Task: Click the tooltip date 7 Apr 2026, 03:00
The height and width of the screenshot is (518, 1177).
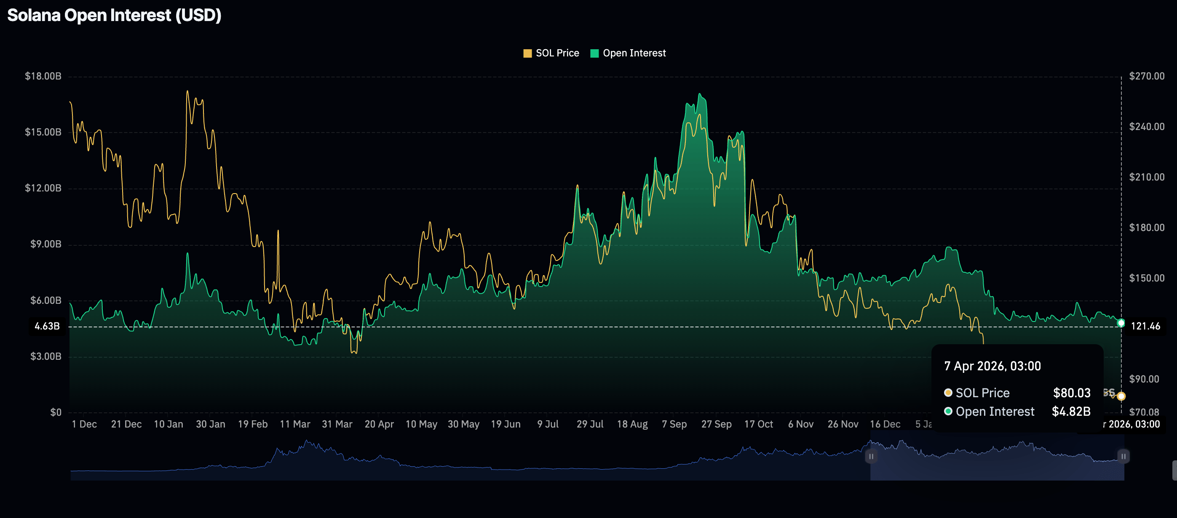Action: pos(992,366)
